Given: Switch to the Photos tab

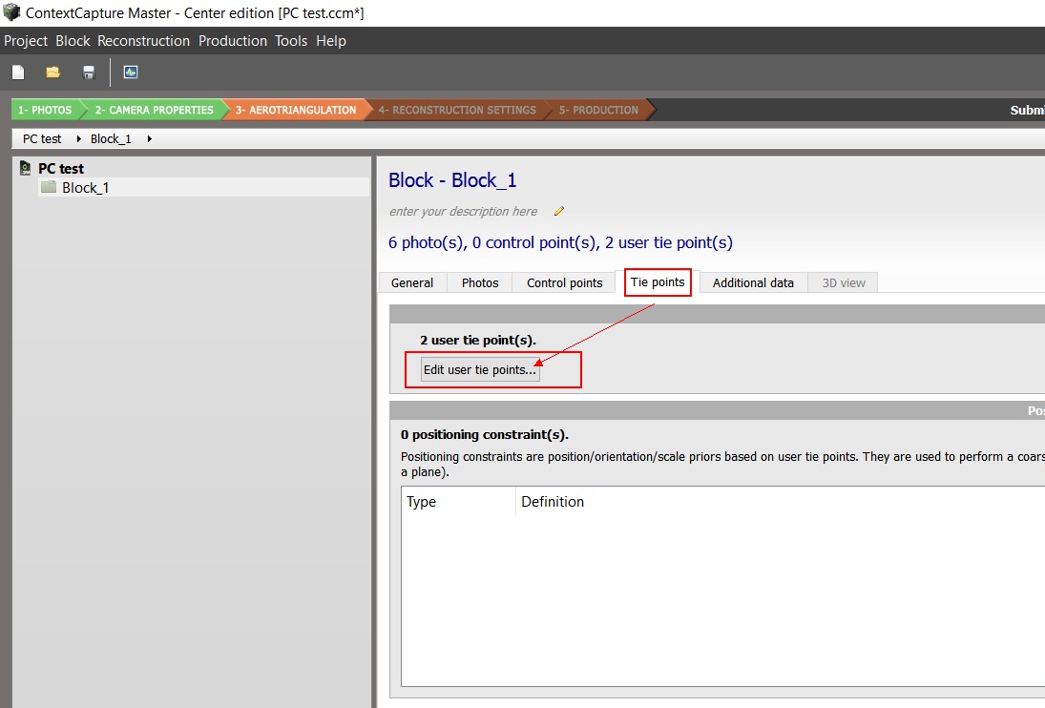Looking at the screenshot, I should 480,283.
